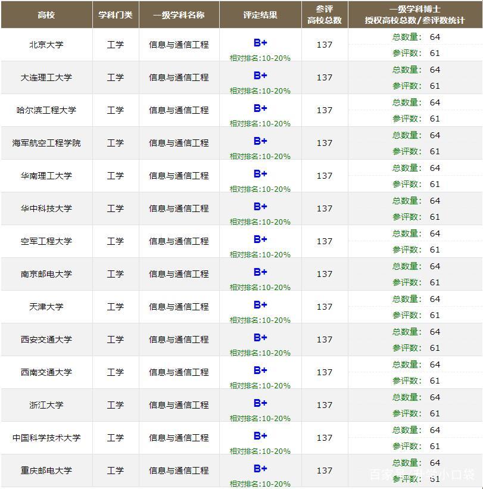483x489 pixels.
Task: Click the B+ grade for 华中科技大学
Action: (x=260, y=207)
